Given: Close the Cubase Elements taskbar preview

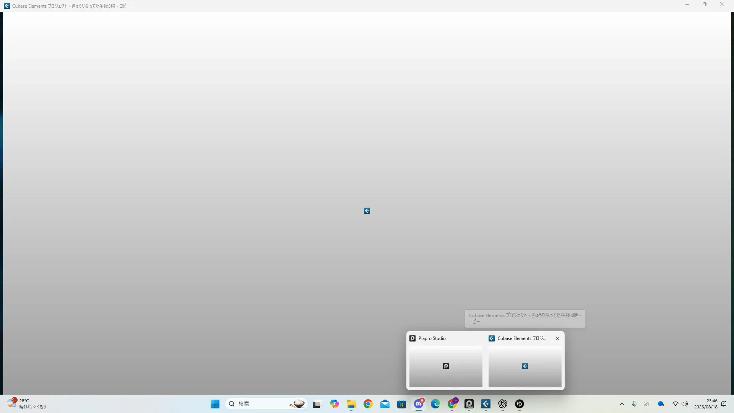Looking at the screenshot, I should tap(557, 338).
